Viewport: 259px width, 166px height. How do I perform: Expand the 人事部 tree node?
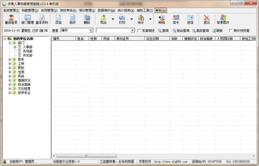coord(15,47)
